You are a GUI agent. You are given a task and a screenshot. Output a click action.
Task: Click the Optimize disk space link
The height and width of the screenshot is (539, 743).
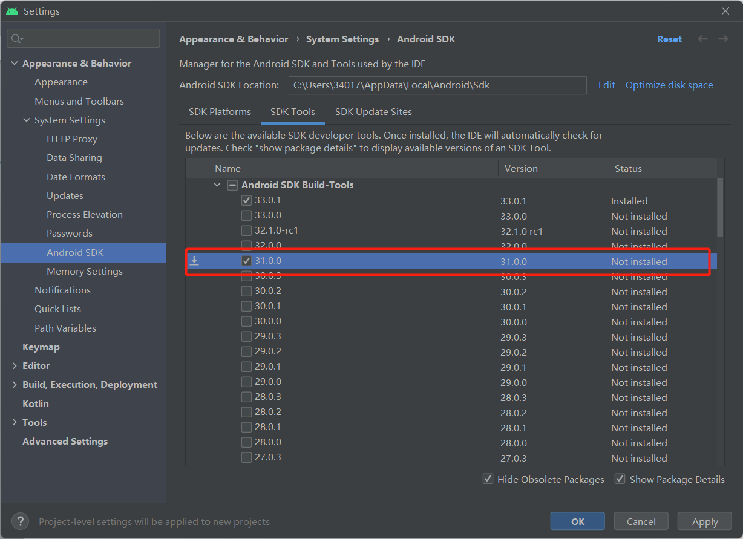[x=669, y=85]
